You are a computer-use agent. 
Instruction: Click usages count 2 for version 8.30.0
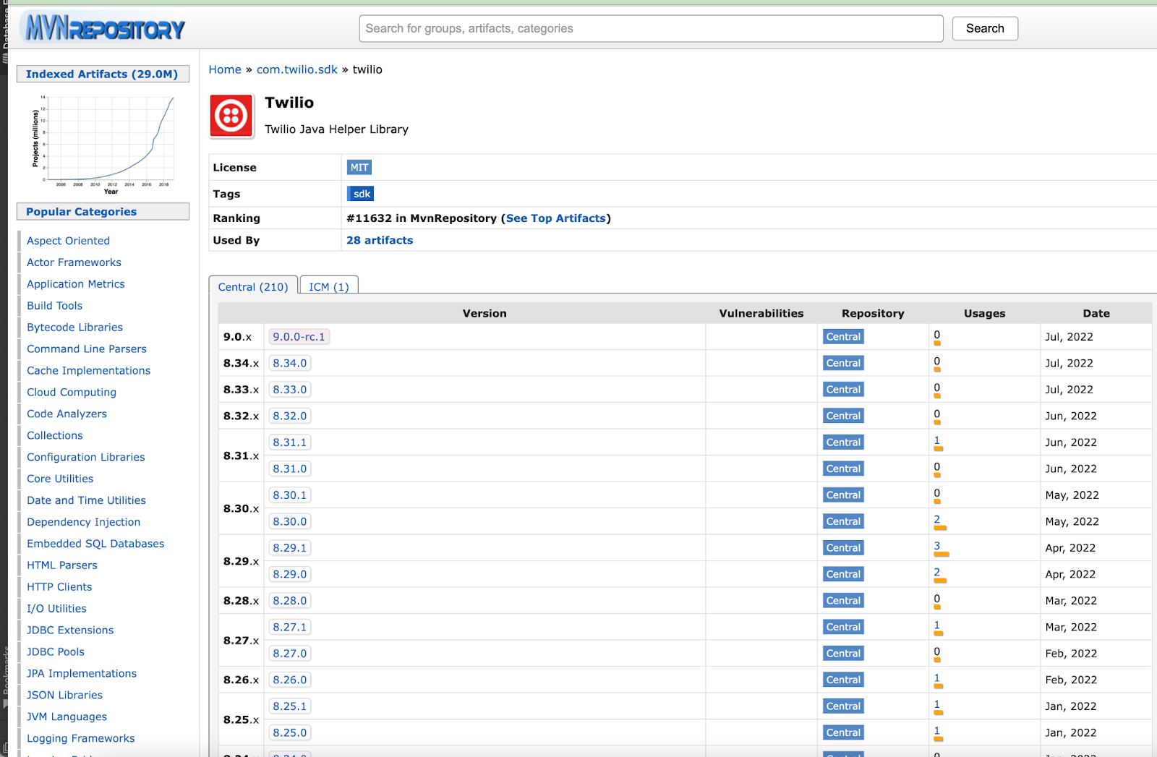937,520
